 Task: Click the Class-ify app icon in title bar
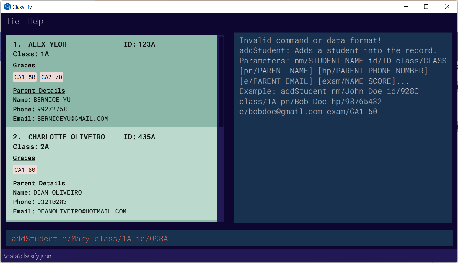[x=7, y=7]
